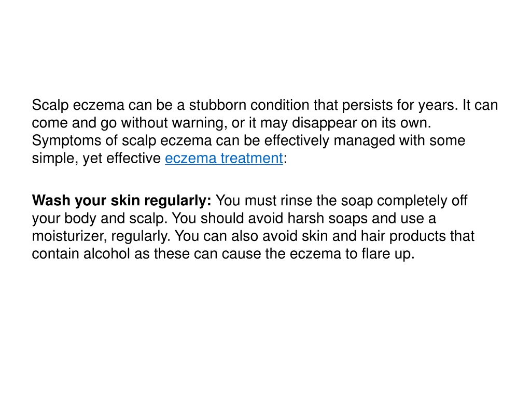Screen dimensions: 531x398
Task: Click 'simple, yet effective' before the link
Action: pyautogui.click(x=96, y=159)
